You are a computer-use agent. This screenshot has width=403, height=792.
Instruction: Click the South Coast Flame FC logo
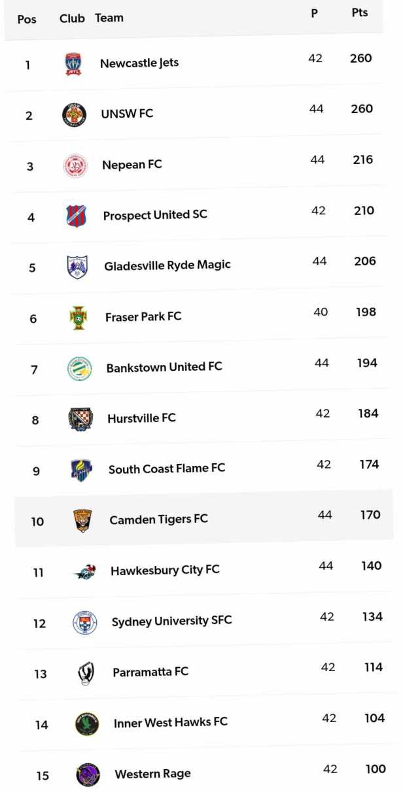tap(82, 470)
